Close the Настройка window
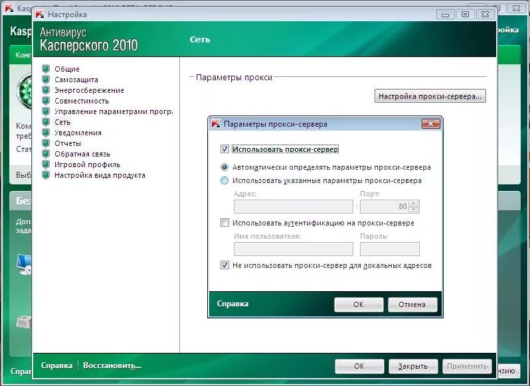The width and height of the screenshot is (530, 386). pyautogui.click(x=486, y=15)
